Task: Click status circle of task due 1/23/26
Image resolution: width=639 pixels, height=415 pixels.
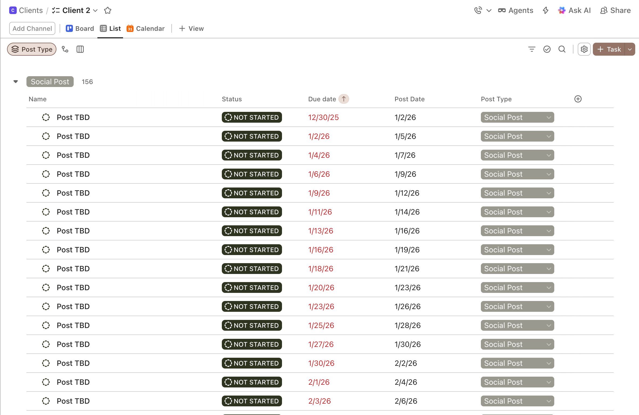Action: [x=46, y=306]
